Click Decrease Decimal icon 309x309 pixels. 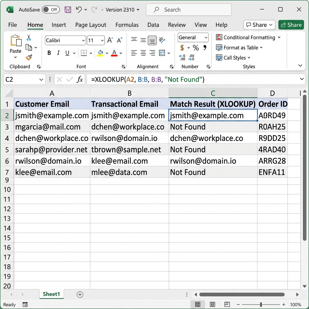(x=191, y=58)
